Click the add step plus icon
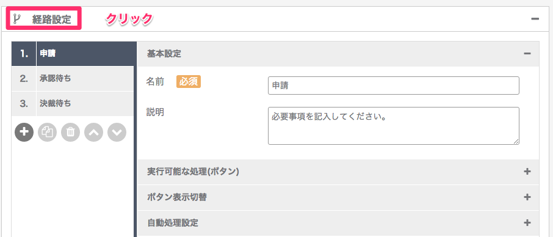This screenshot has width=553, height=237. coord(24,133)
